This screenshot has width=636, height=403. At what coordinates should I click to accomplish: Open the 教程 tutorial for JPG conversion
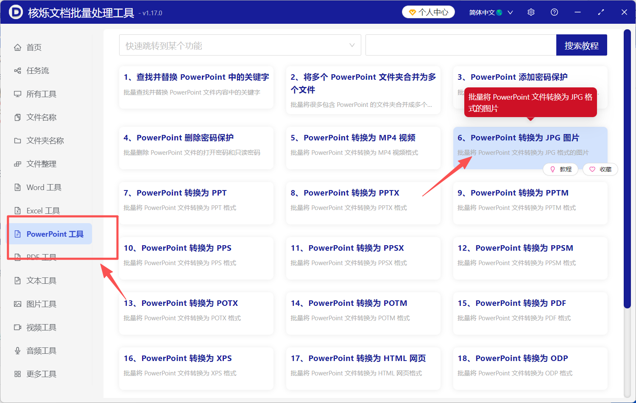point(561,169)
